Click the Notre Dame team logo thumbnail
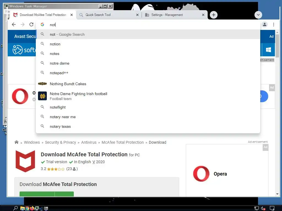This screenshot has width=282, height=211. 42,96
